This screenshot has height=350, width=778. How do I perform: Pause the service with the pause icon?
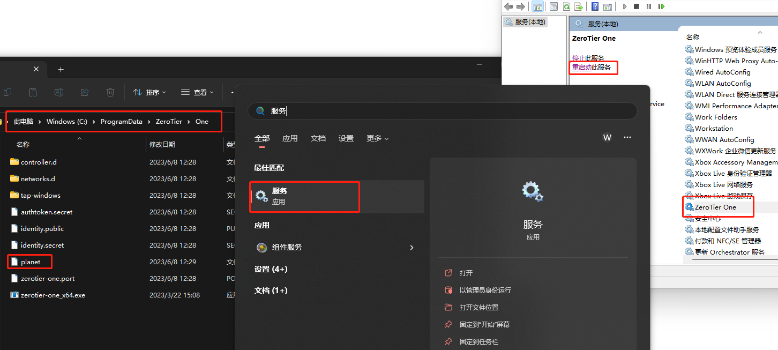click(649, 6)
